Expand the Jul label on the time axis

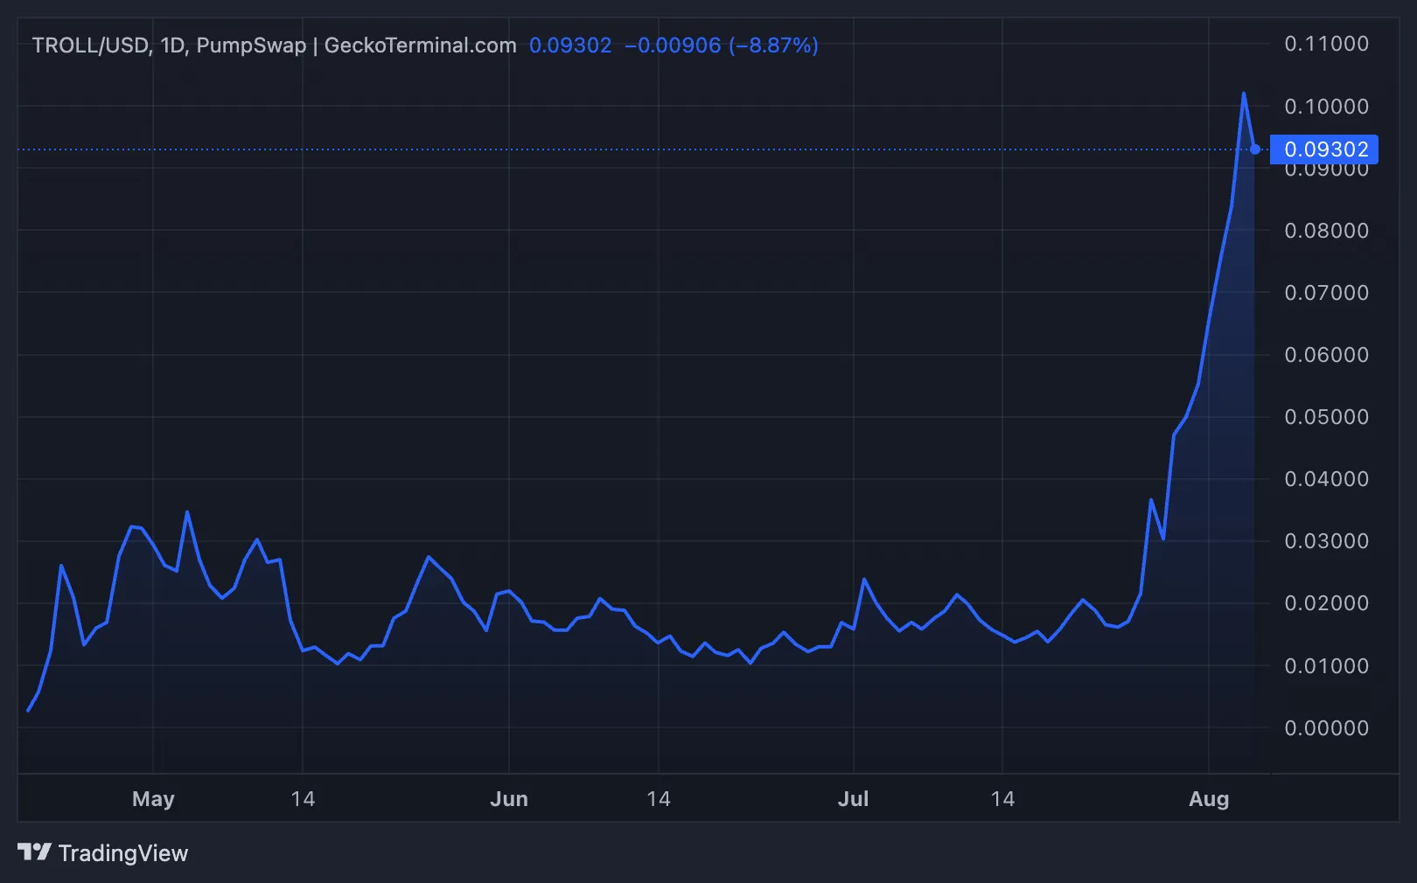point(854,798)
